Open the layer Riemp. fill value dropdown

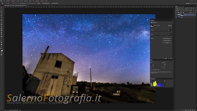pos(196,12)
